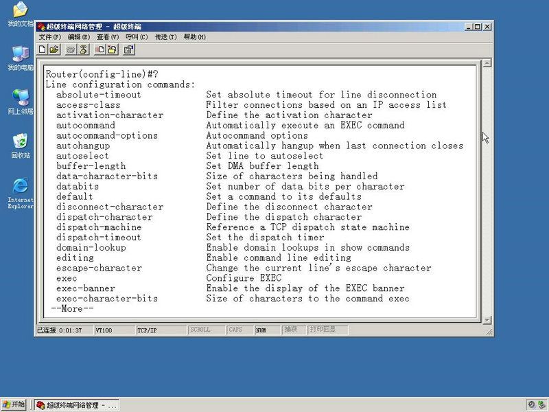
Task: Click the SCROLL status indicator
Action: coord(207,330)
